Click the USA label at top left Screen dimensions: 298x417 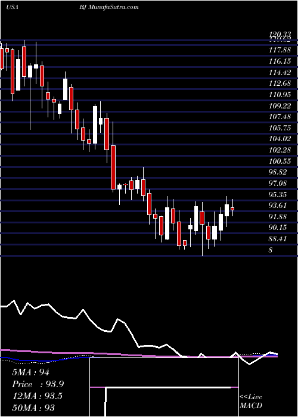[12, 7]
